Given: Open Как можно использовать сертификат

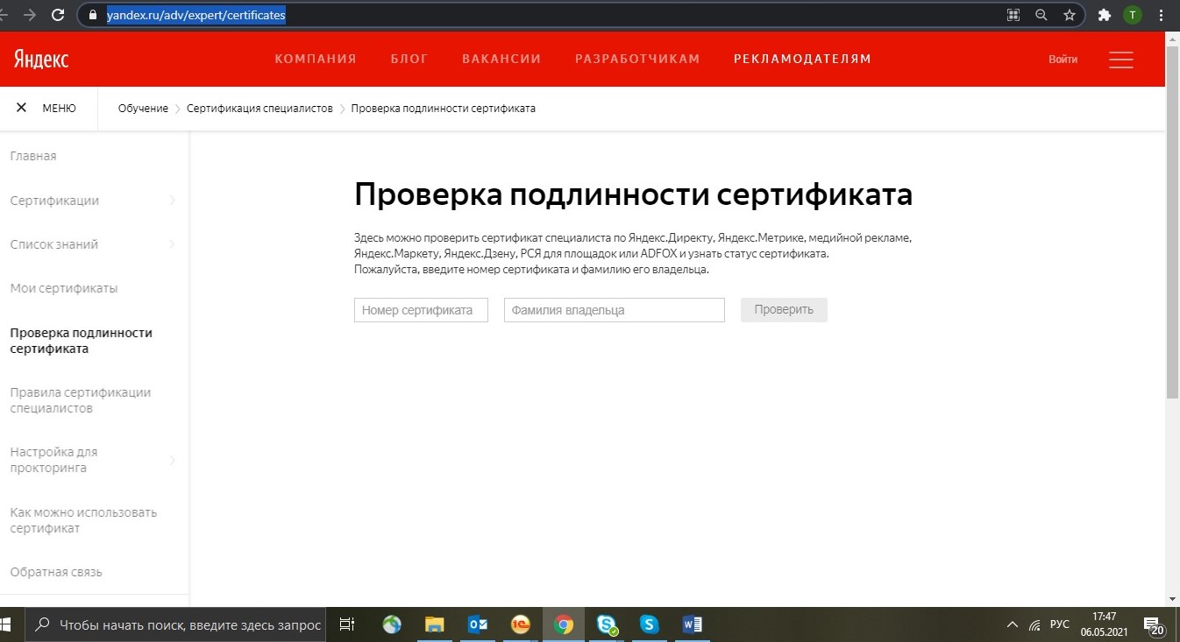Looking at the screenshot, I should pos(83,520).
